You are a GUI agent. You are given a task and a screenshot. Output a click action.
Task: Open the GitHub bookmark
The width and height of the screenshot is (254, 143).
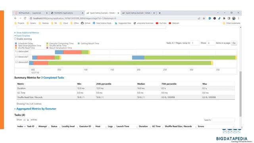[86, 23]
